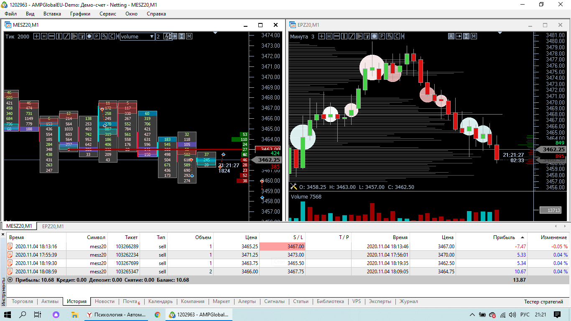Open the 'Графики' menu
The height and width of the screenshot is (321, 571).
[80, 14]
